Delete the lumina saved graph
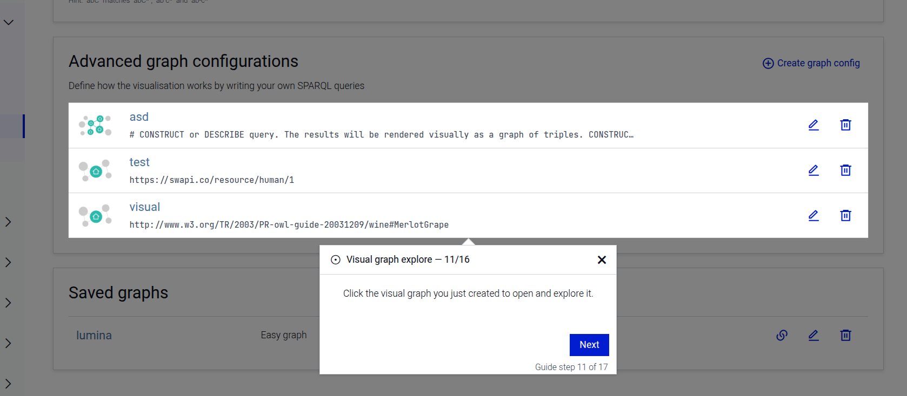Viewport: 907px width, 396px height. pyautogui.click(x=845, y=336)
